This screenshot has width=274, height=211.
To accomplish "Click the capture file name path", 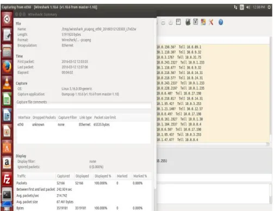I will point(99,29).
